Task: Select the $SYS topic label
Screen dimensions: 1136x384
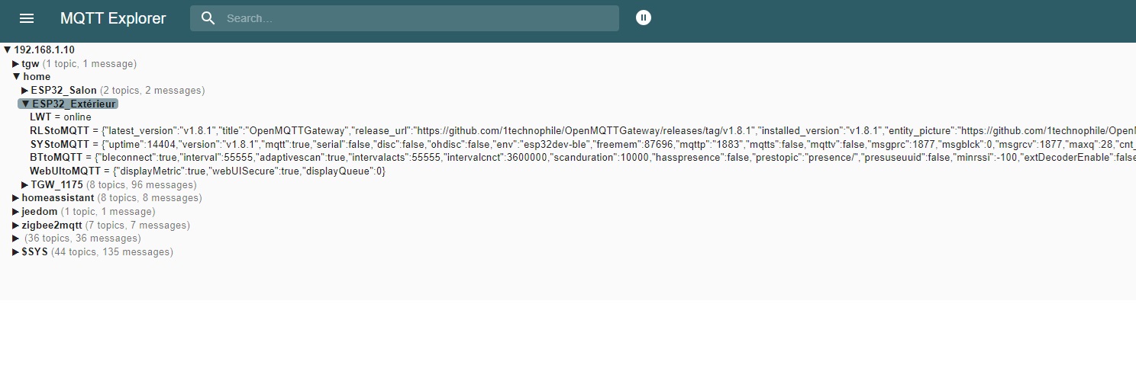Action: [x=34, y=252]
